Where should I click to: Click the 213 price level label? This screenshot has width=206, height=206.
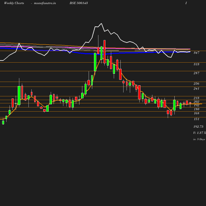tap(197, 98)
